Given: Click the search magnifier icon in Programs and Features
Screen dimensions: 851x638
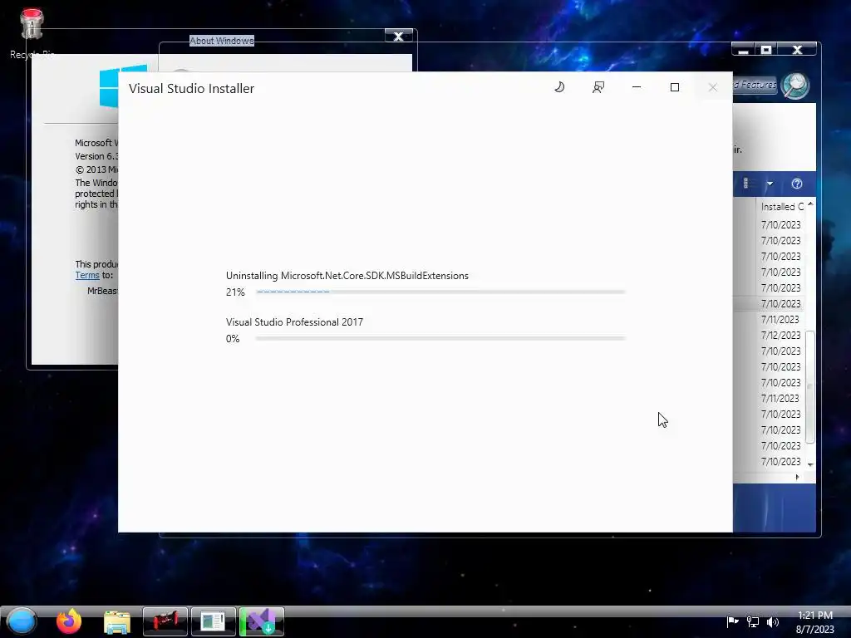Looking at the screenshot, I should [795, 86].
